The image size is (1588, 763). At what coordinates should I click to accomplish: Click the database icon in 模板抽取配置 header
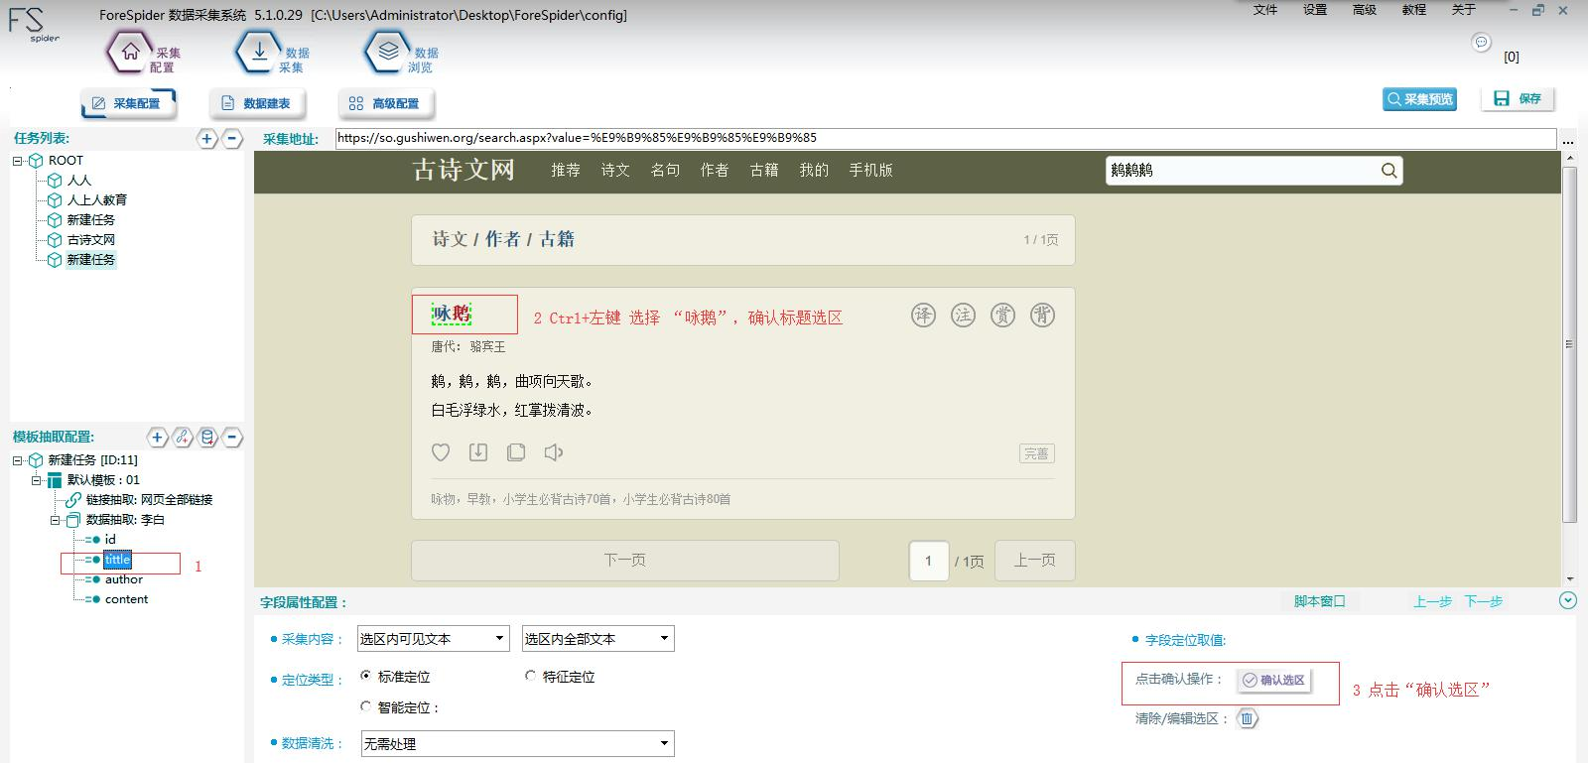tap(206, 437)
